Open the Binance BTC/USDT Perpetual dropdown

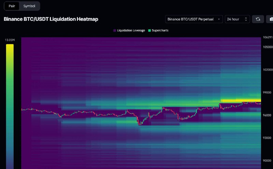pos(194,19)
